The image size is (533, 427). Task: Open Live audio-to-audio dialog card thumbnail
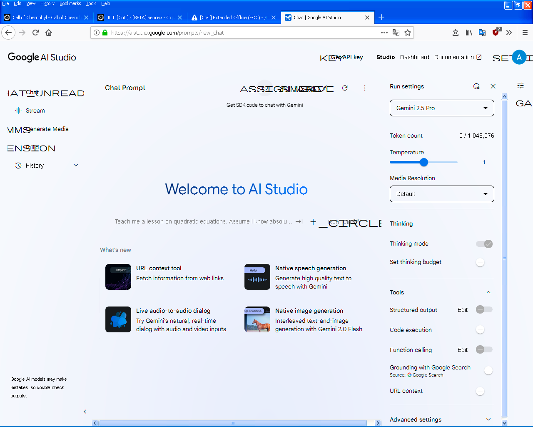pyautogui.click(x=118, y=319)
